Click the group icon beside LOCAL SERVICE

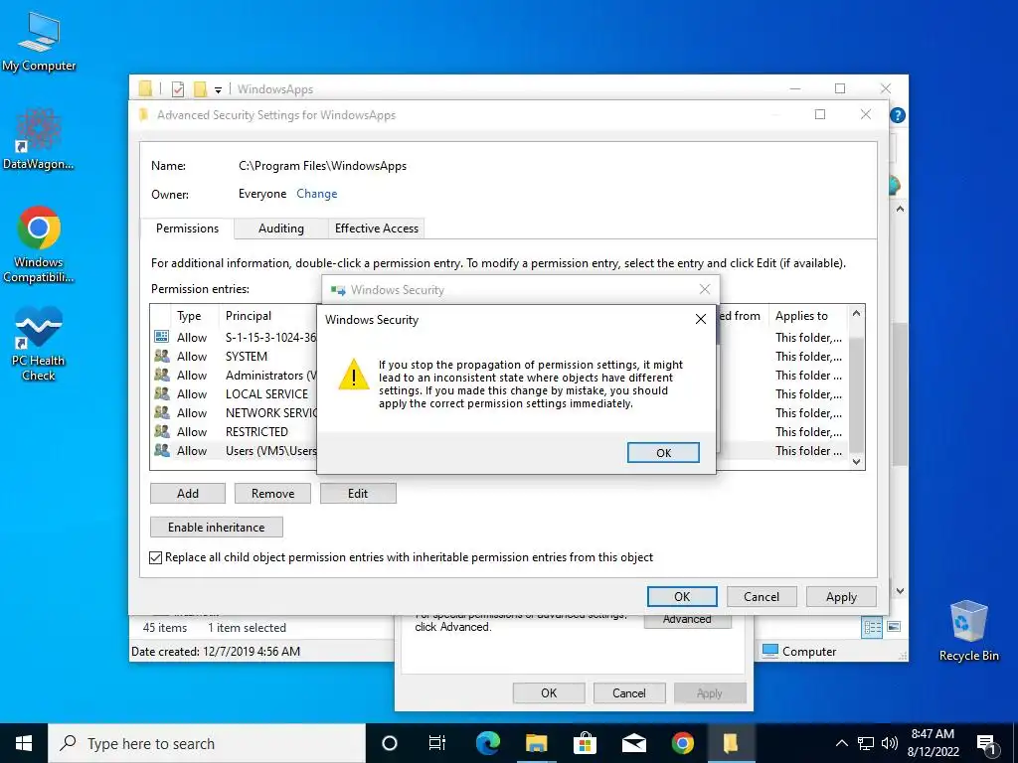[x=162, y=393]
